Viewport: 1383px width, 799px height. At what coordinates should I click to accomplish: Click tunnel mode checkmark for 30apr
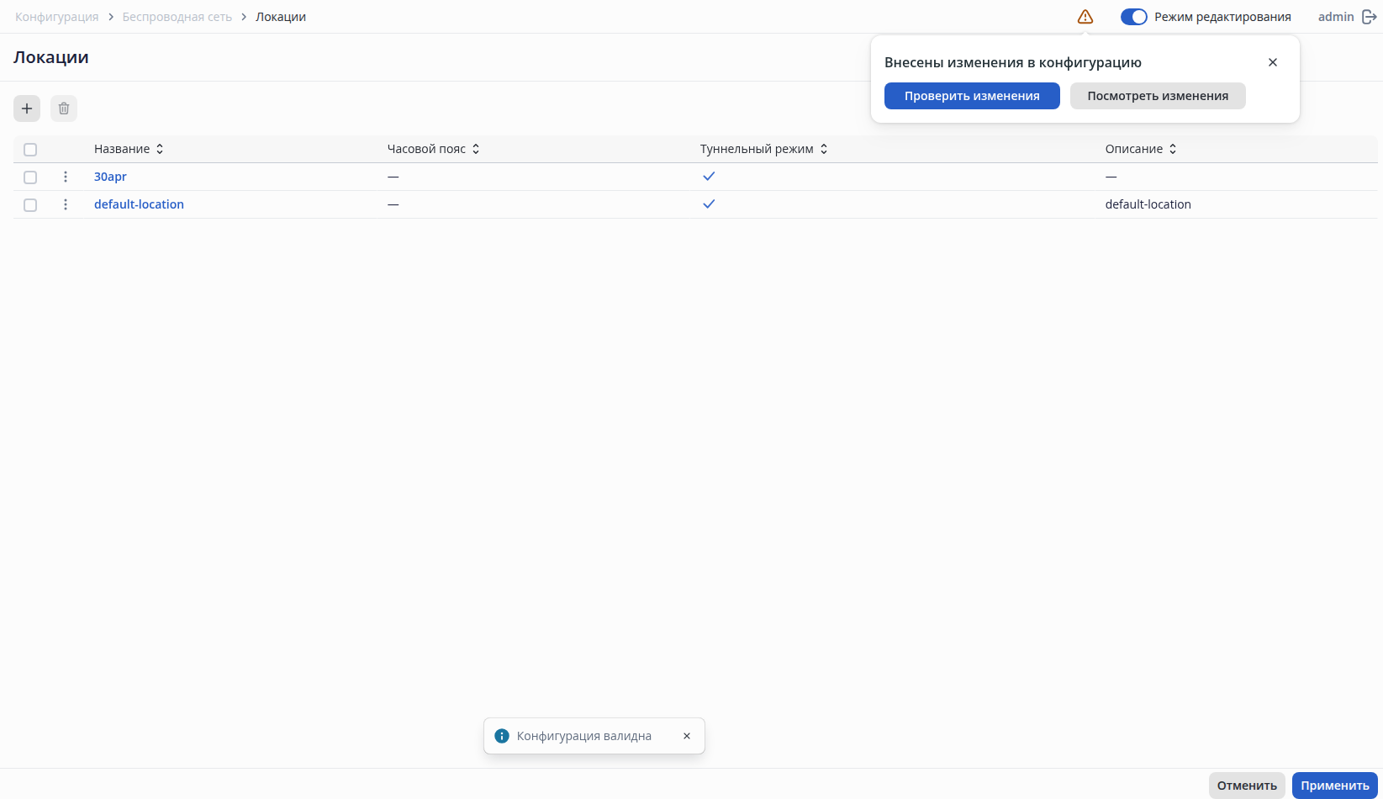pos(709,177)
